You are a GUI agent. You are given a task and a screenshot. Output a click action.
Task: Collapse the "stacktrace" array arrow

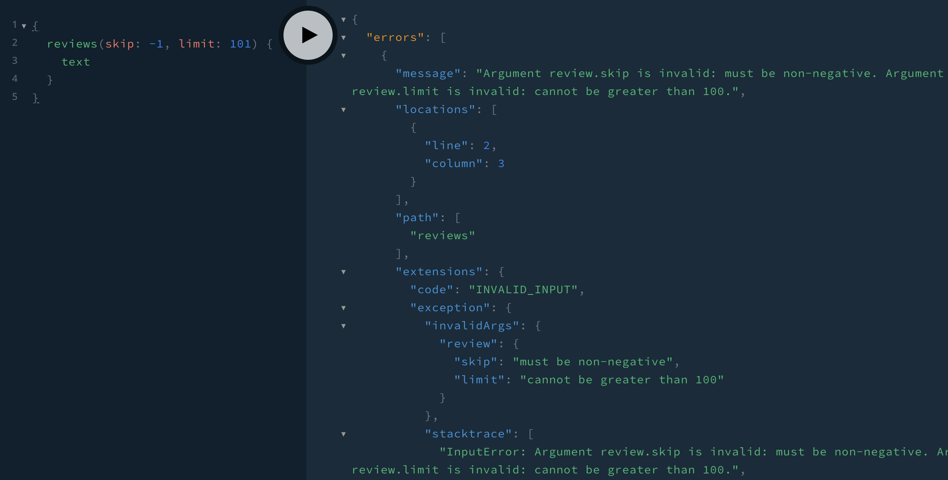[344, 434]
